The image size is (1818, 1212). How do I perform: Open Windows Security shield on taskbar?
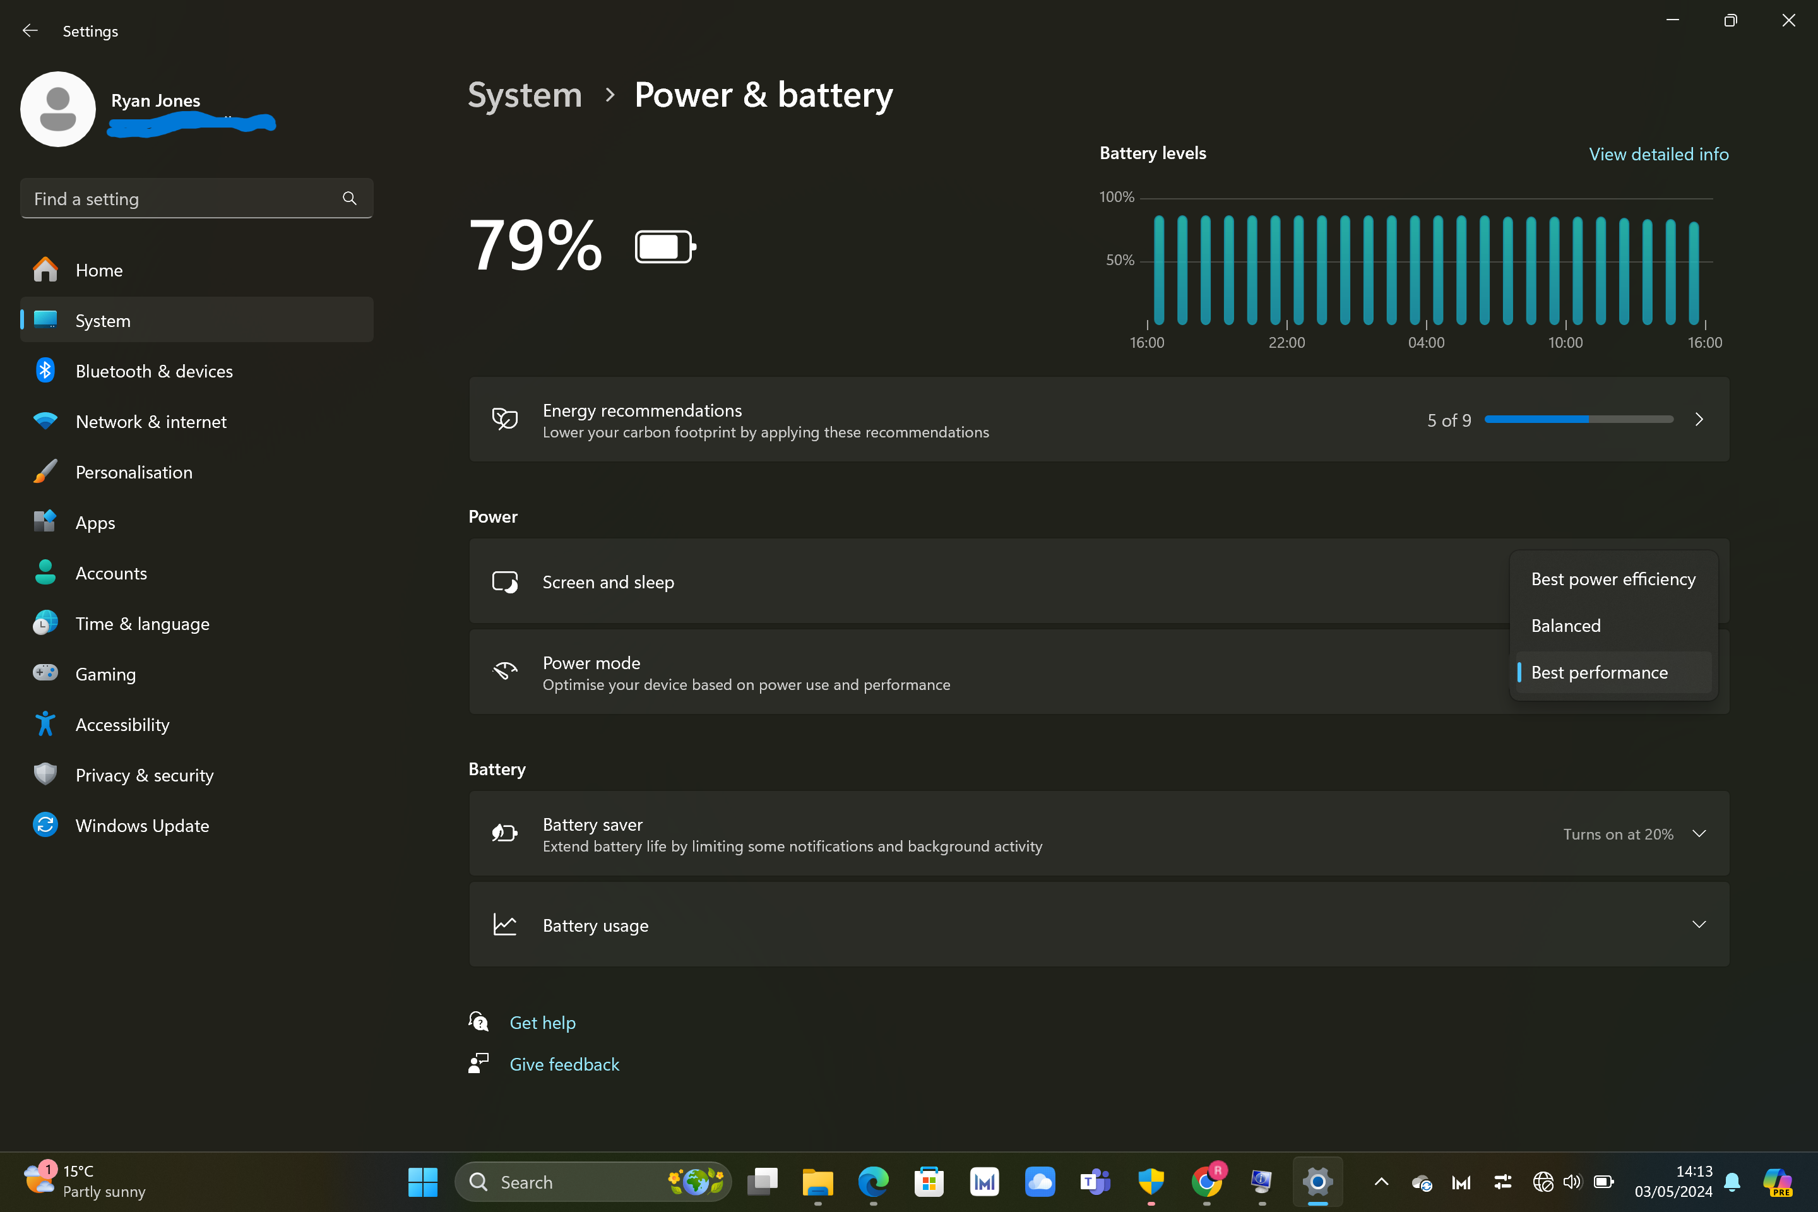coord(1151,1182)
